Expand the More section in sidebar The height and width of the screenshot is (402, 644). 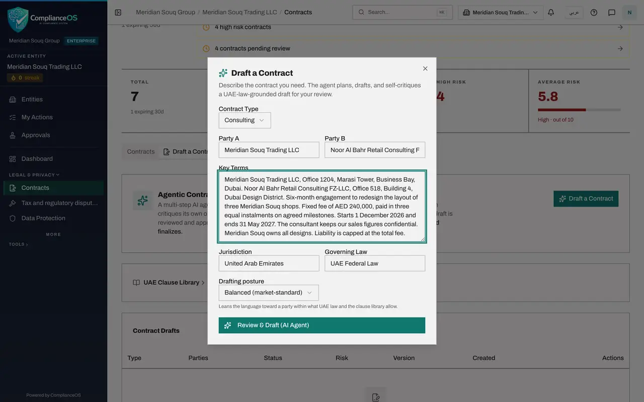pos(53,234)
